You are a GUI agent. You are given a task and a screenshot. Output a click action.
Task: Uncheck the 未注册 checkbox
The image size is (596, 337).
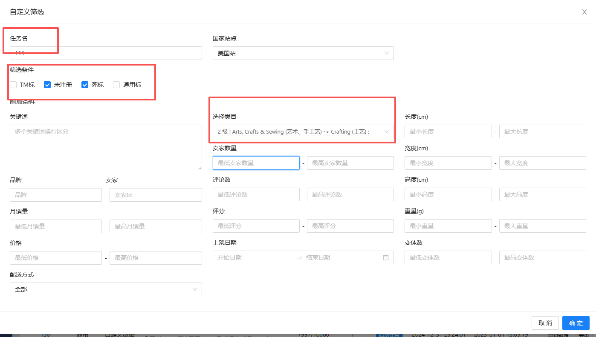[x=47, y=85]
